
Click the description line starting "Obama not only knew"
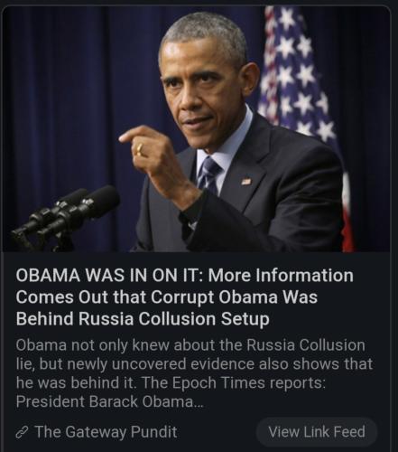click(190, 345)
